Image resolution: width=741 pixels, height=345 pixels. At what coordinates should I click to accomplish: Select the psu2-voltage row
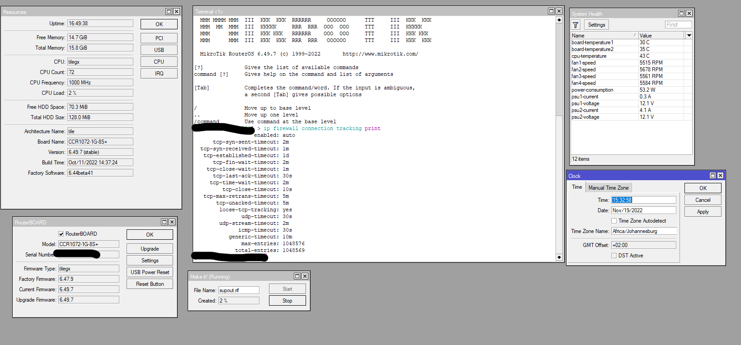[x=631, y=117]
